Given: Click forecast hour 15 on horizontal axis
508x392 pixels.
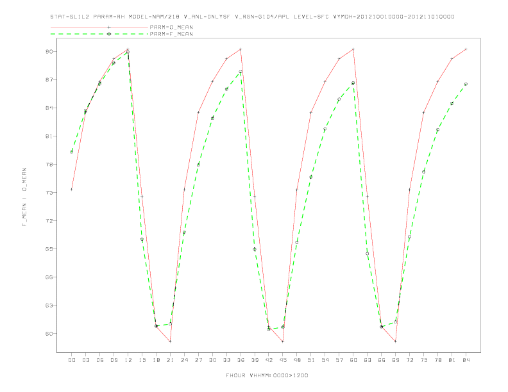Looking at the screenshot, I should tap(142, 360).
